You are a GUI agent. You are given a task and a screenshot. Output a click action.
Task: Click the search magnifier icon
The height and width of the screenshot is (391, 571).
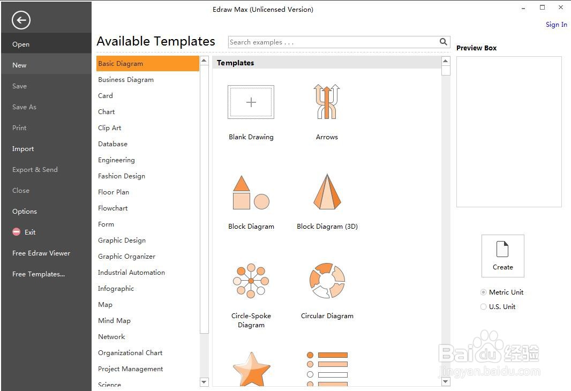[x=443, y=42]
